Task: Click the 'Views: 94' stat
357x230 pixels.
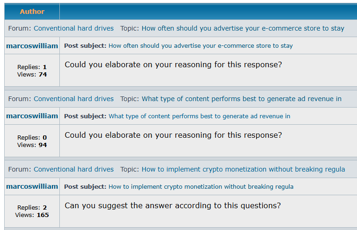Action: tap(32, 145)
